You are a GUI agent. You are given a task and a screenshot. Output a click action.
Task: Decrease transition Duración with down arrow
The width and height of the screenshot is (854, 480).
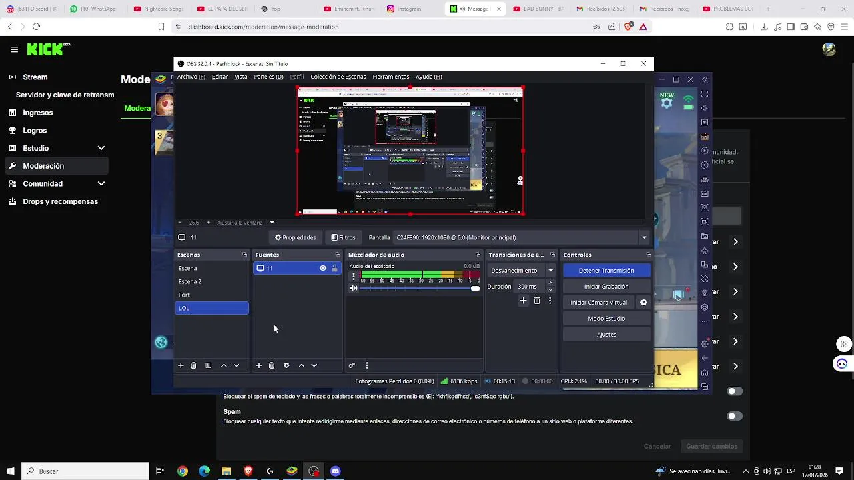pyautogui.click(x=550, y=290)
